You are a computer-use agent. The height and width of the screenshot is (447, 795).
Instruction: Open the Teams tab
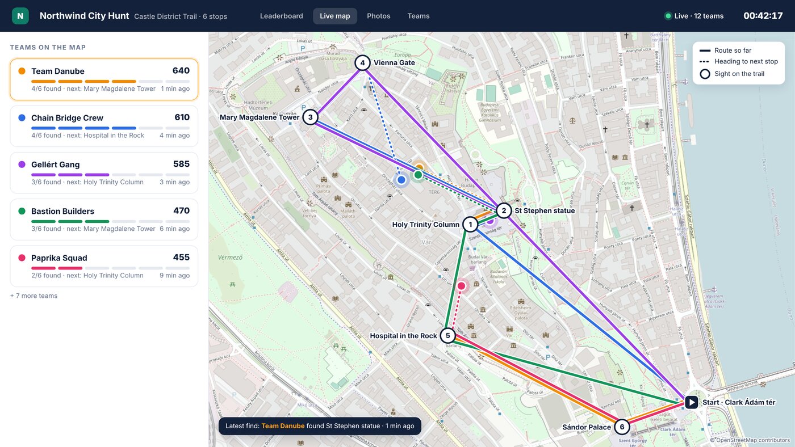pyautogui.click(x=419, y=16)
